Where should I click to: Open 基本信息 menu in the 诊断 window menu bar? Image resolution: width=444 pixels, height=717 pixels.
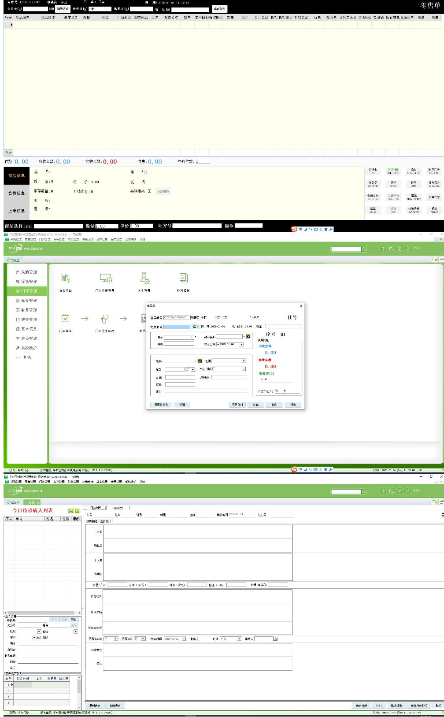tap(102, 482)
